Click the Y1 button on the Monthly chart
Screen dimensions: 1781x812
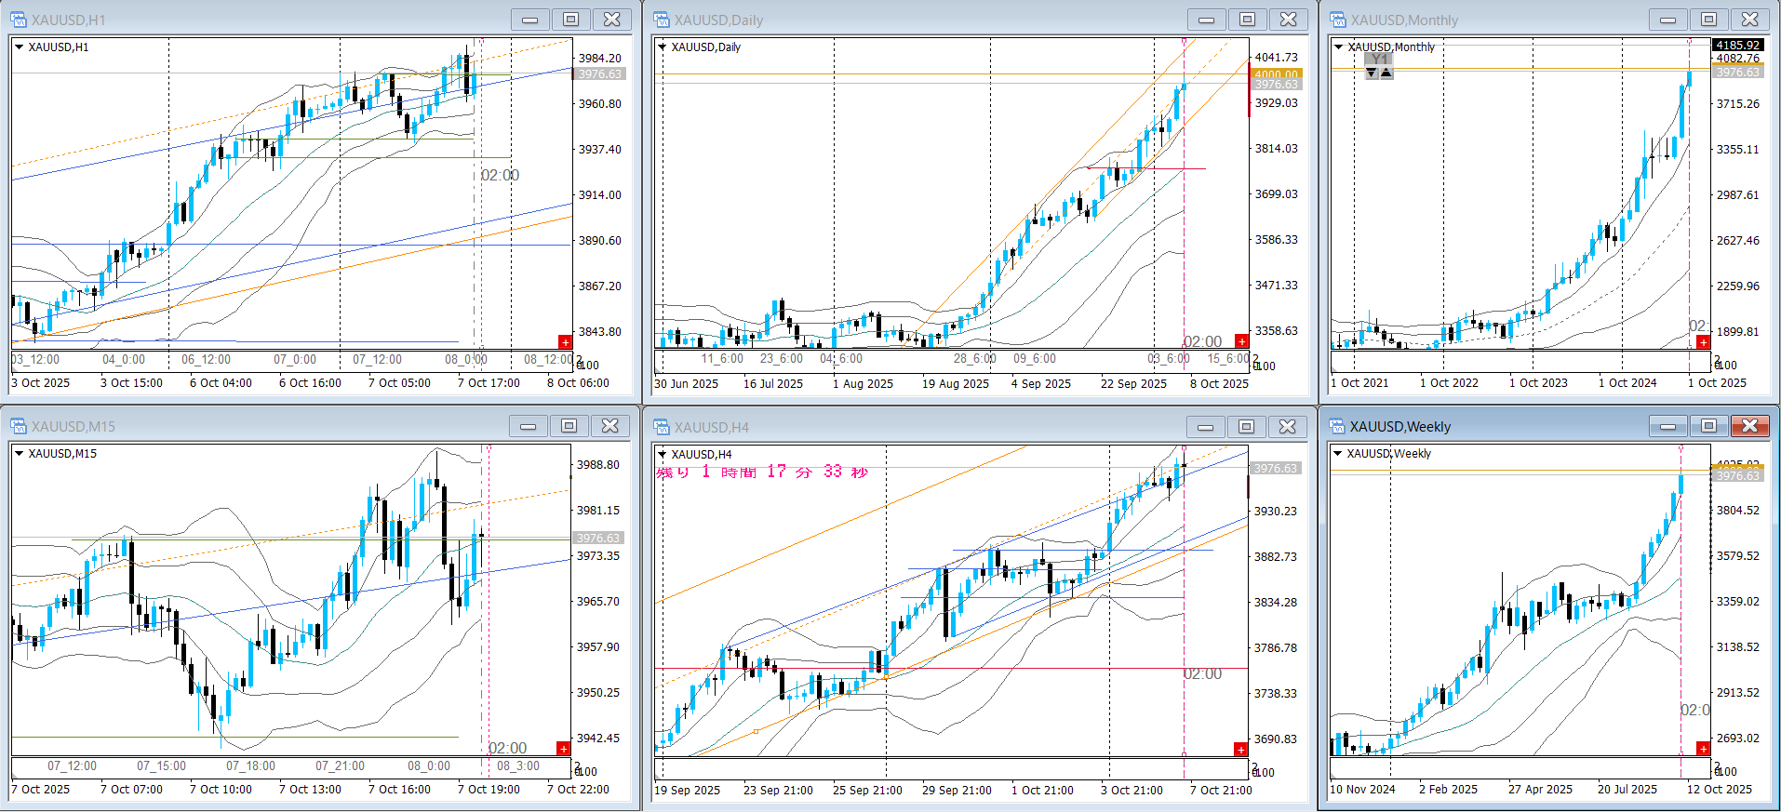click(x=1379, y=59)
